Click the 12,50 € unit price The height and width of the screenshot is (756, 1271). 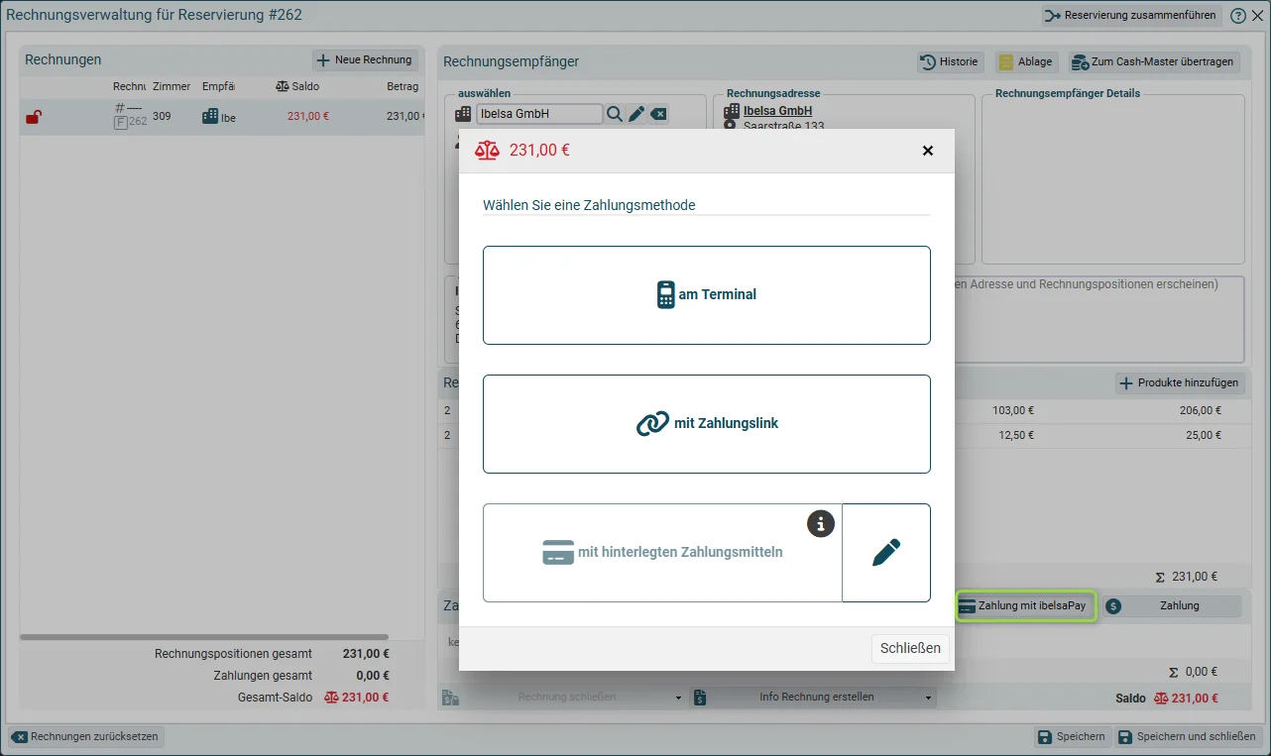point(1014,436)
